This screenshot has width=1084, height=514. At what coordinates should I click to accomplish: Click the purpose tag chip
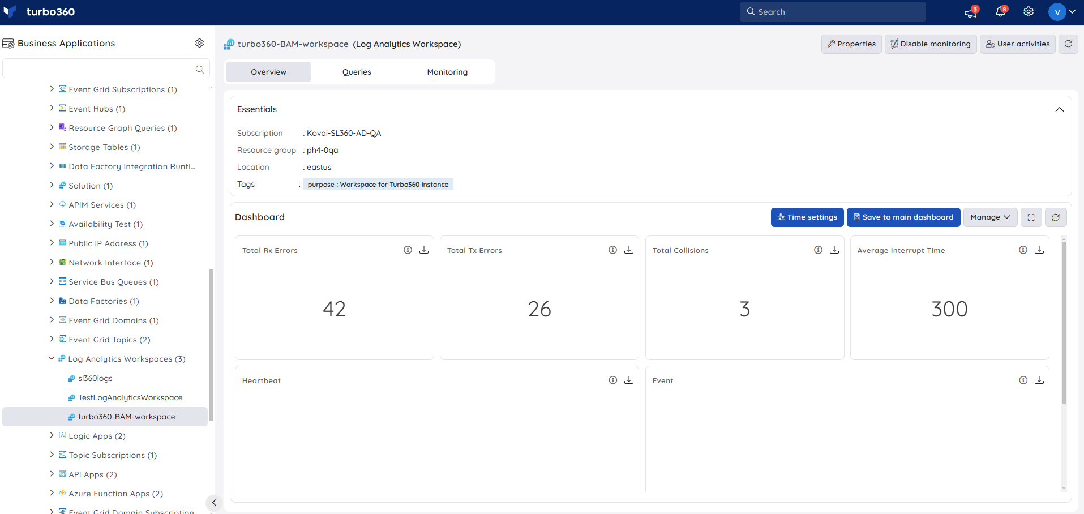tap(378, 185)
